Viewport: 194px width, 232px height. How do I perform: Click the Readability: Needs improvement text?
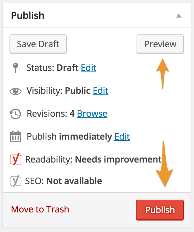tap(93, 159)
